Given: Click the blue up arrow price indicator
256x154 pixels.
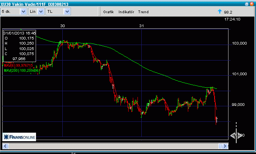Looking at the screenshot, I should pos(220,12).
